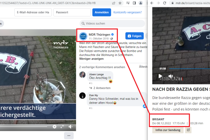Go back in the mdr.de browser window
The image size is (210, 140).
(x=152, y=3)
